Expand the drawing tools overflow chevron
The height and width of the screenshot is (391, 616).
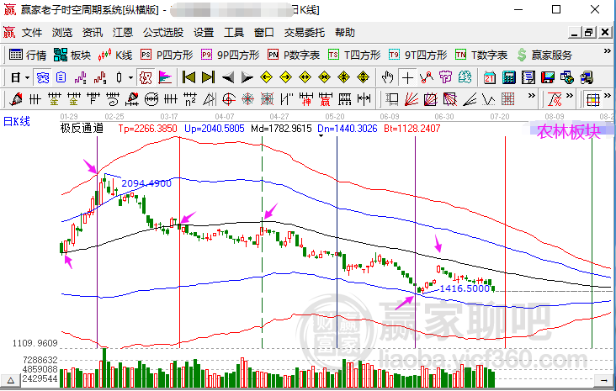click(x=532, y=96)
